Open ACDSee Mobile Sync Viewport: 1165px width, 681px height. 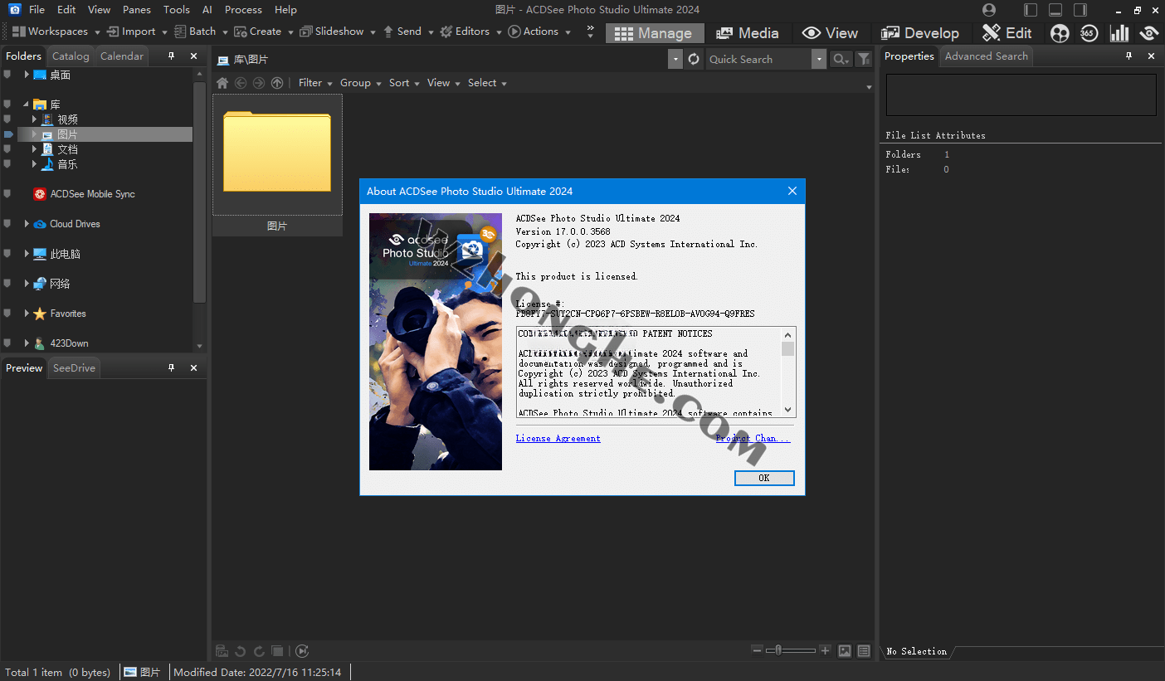pos(92,194)
